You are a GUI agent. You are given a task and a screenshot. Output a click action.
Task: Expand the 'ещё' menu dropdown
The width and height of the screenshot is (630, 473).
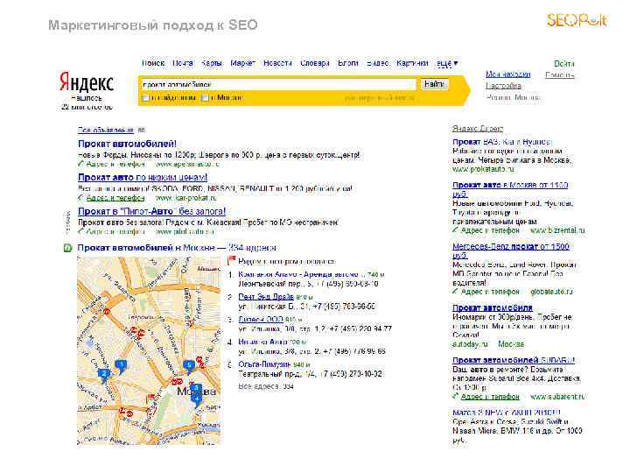(447, 64)
